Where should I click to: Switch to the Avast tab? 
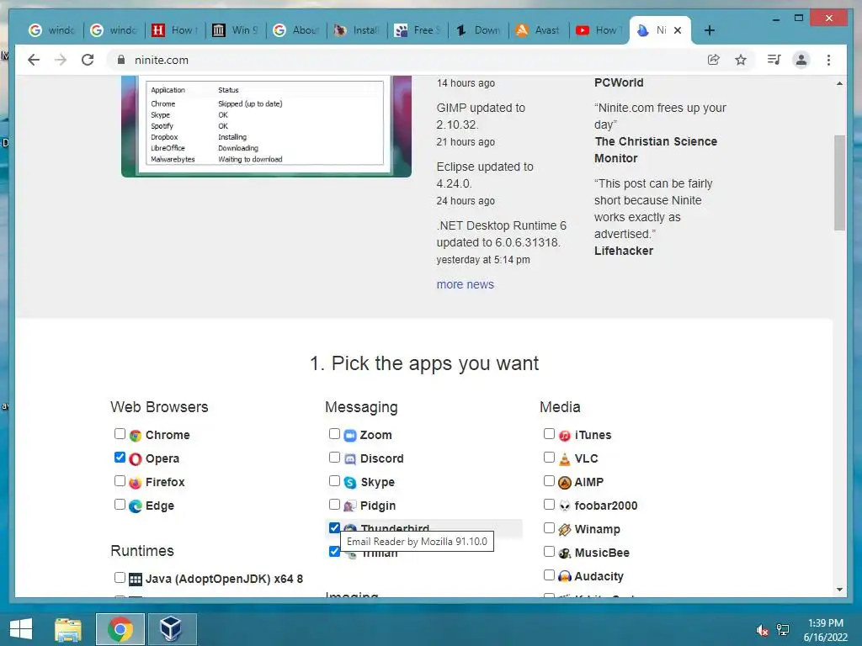538,30
